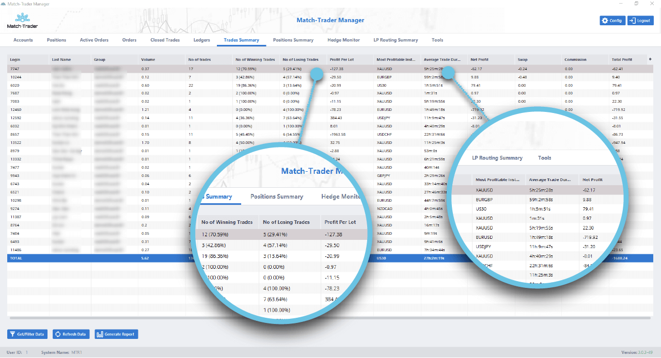Screen dimensions: 661x358
Task: Open the Closed Trades tab
Action: (165, 40)
